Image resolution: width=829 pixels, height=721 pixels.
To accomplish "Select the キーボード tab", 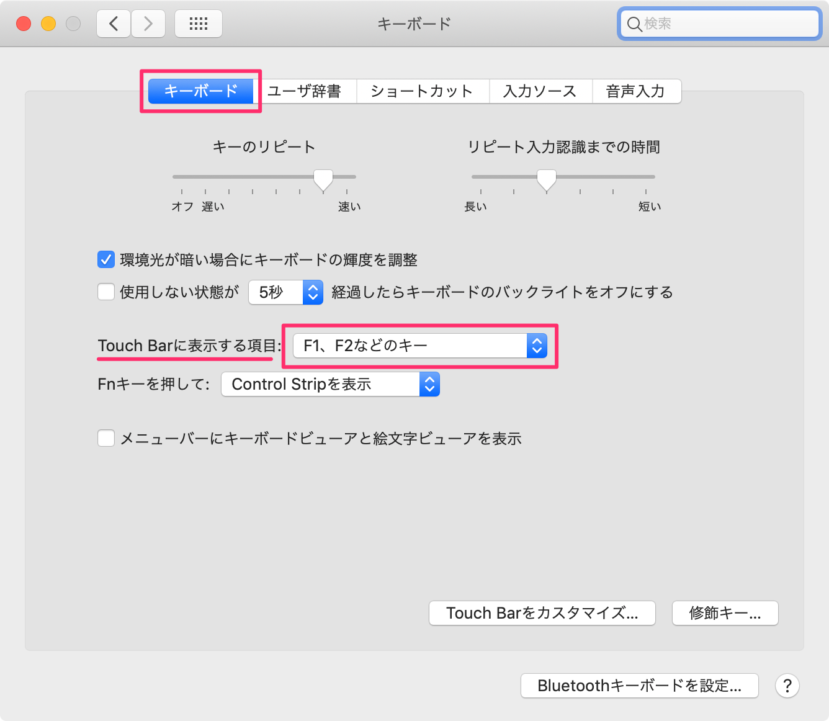I will coord(201,91).
